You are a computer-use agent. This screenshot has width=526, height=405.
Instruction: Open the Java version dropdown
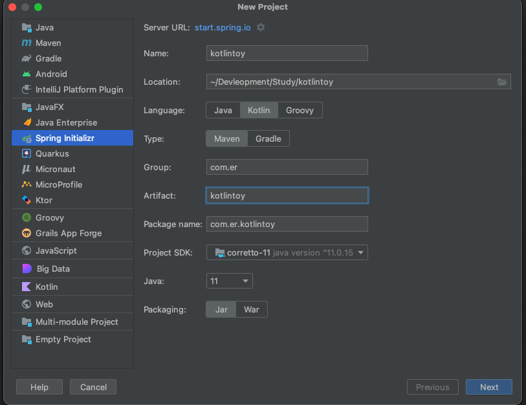coord(230,281)
